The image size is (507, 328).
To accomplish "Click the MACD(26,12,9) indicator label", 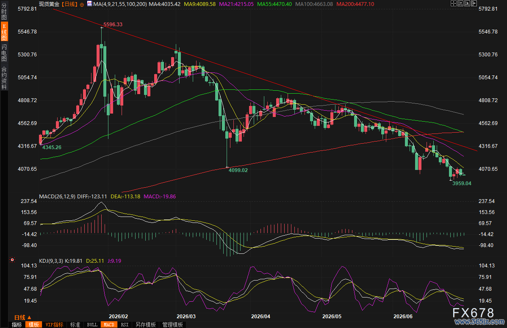I will pyautogui.click(x=57, y=196).
